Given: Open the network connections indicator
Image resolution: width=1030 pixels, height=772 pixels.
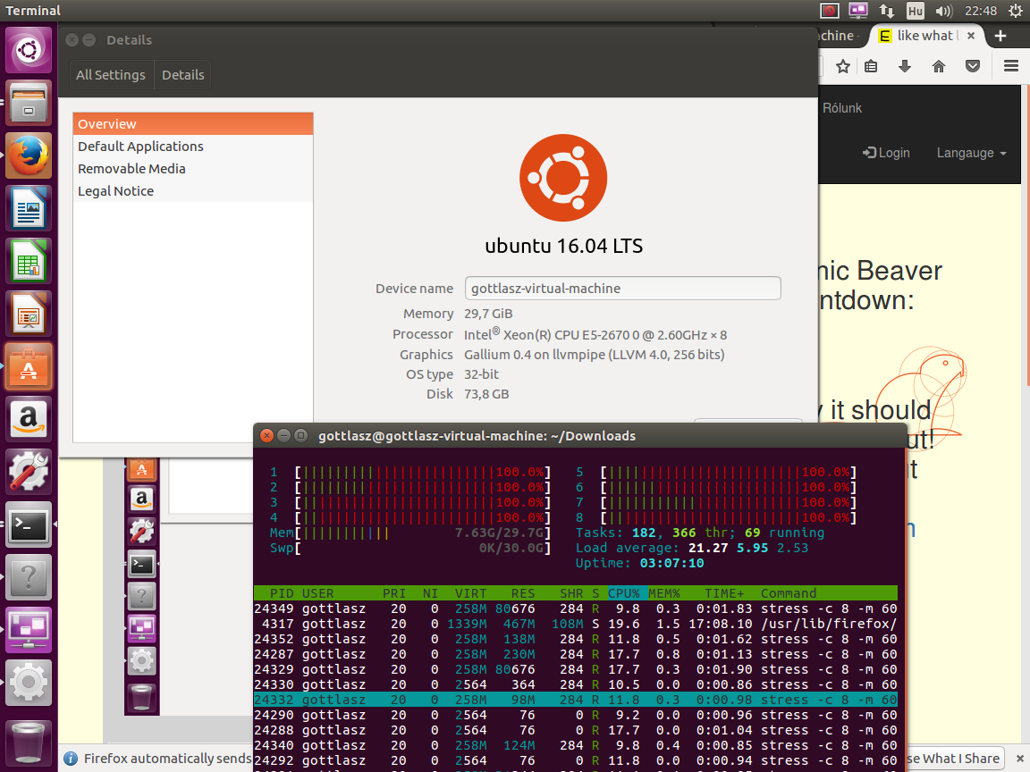Looking at the screenshot, I should pos(887,11).
